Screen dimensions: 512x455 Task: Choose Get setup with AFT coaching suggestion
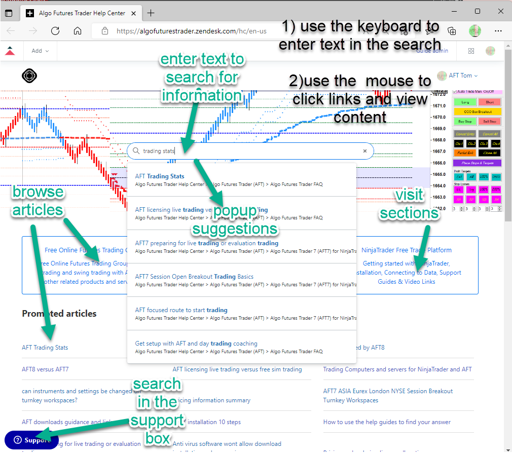(242, 347)
